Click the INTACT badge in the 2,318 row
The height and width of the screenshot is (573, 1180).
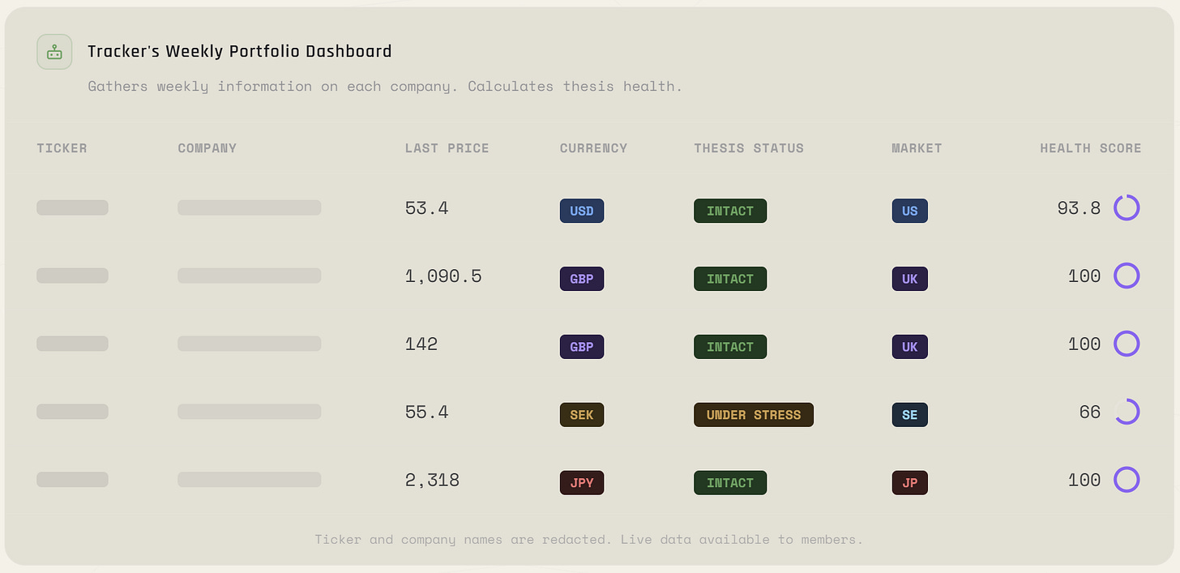(730, 483)
